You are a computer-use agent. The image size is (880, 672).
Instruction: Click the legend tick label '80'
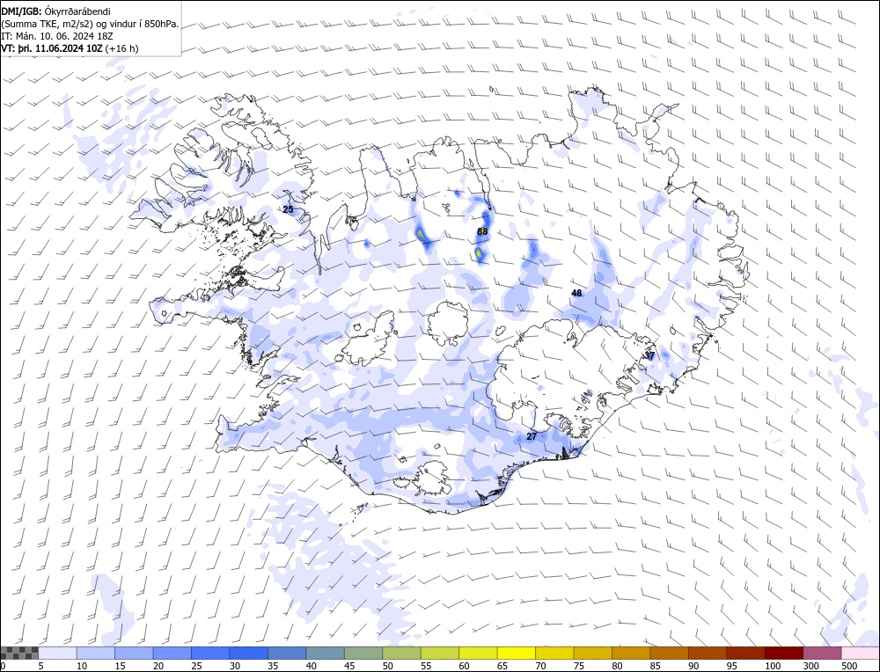pyautogui.click(x=618, y=666)
